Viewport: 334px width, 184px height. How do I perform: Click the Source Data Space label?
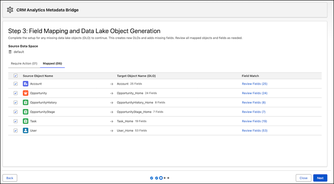[x=23, y=46]
